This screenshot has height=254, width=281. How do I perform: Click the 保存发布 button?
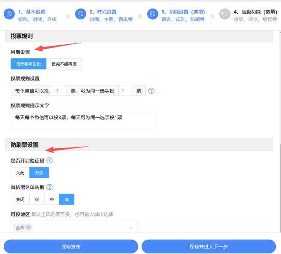(71, 246)
